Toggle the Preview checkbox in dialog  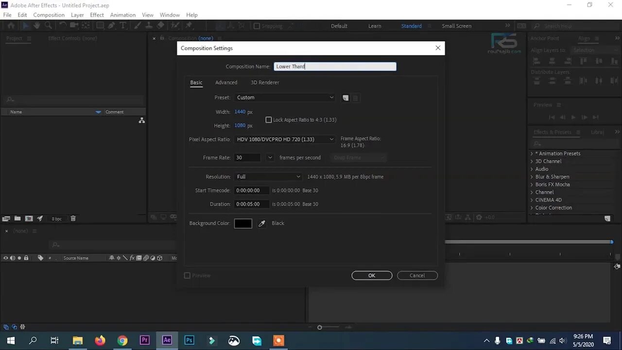tap(187, 276)
